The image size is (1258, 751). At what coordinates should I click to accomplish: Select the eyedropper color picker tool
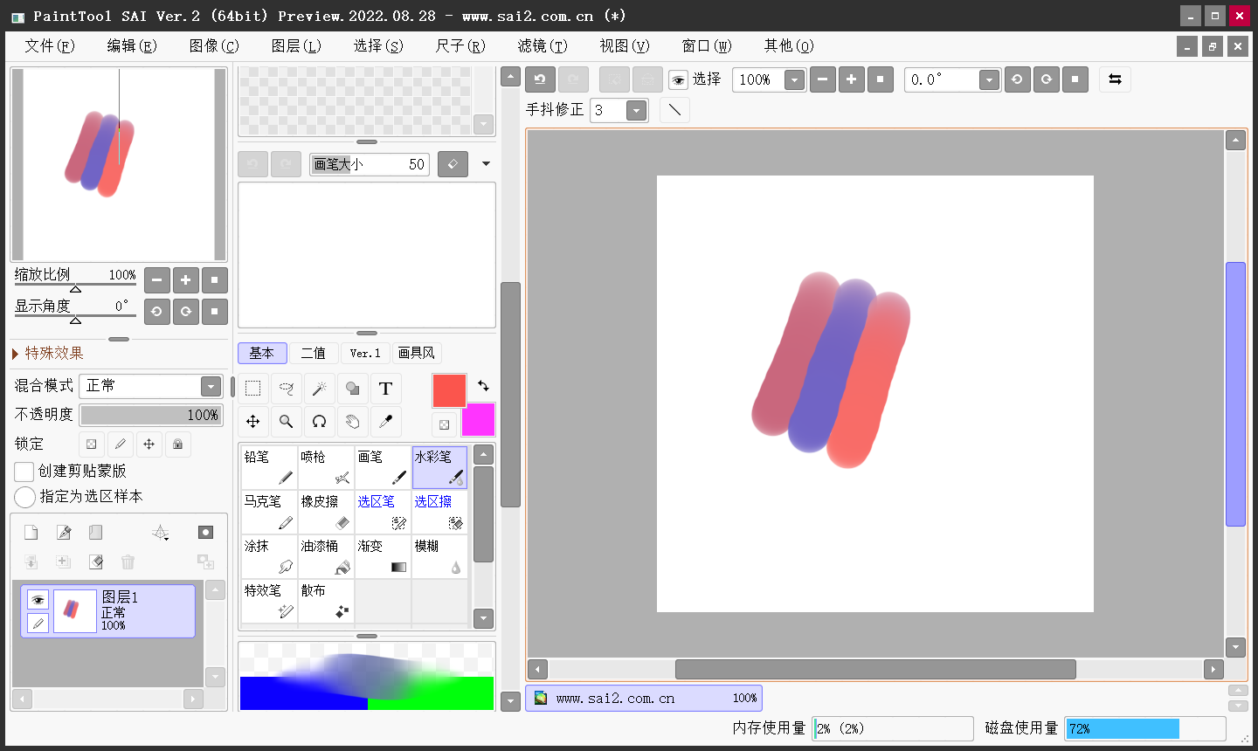pos(385,422)
